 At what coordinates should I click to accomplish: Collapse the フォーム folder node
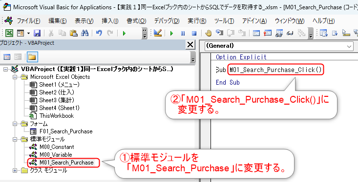15,124
